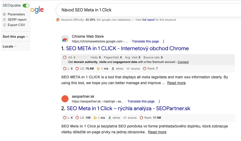This screenshot has height=141, width=241.
Task: Open the SERP report icon
Action: click(4, 20)
